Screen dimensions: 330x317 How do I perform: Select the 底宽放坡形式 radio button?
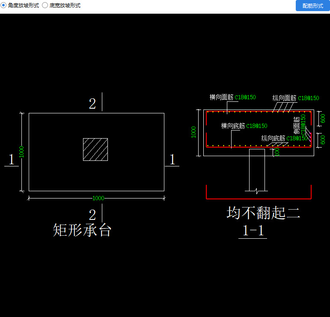(x=45, y=6)
